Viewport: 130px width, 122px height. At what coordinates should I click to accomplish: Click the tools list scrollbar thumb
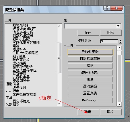tap(59, 58)
